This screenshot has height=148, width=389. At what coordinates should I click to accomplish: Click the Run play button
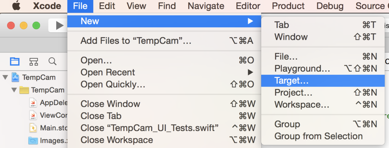tap(59, 26)
